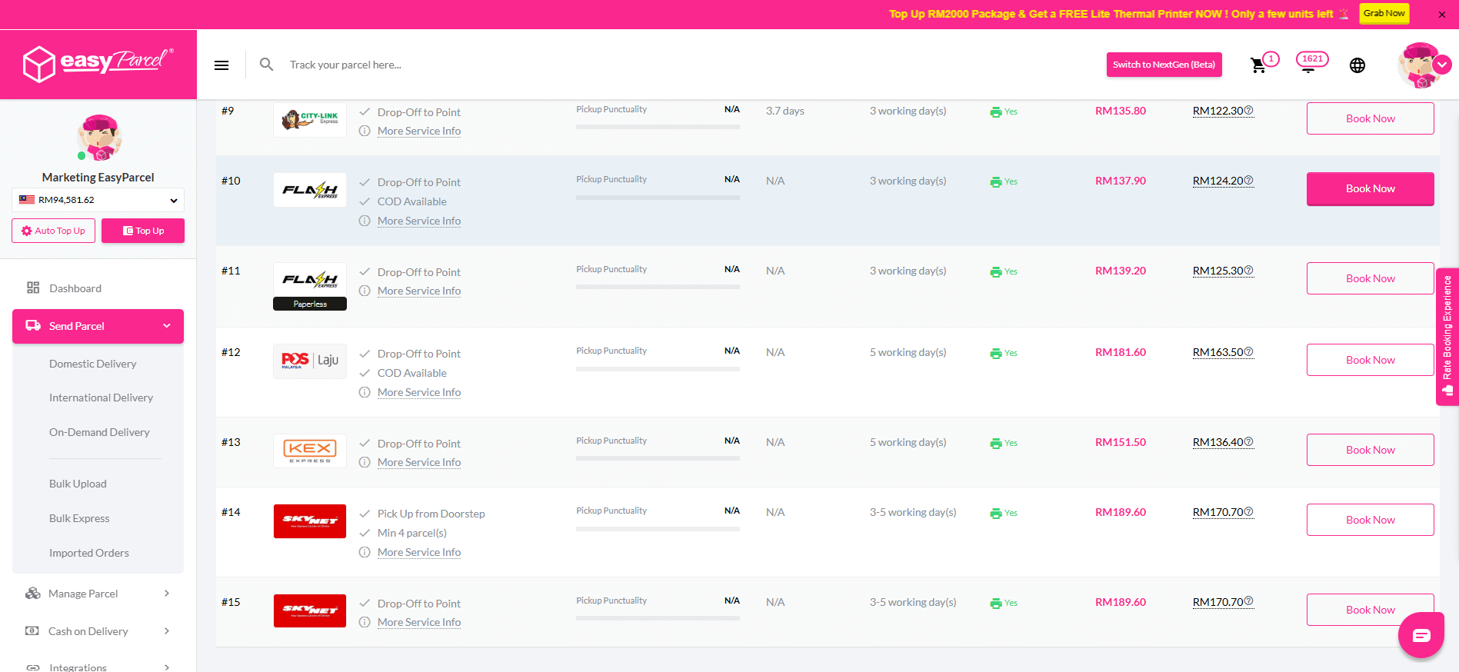Close the top promotional banner

point(1442,14)
